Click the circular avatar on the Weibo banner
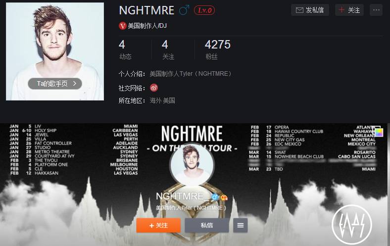The image size is (390, 246). pyautogui.click(x=192, y=165)
